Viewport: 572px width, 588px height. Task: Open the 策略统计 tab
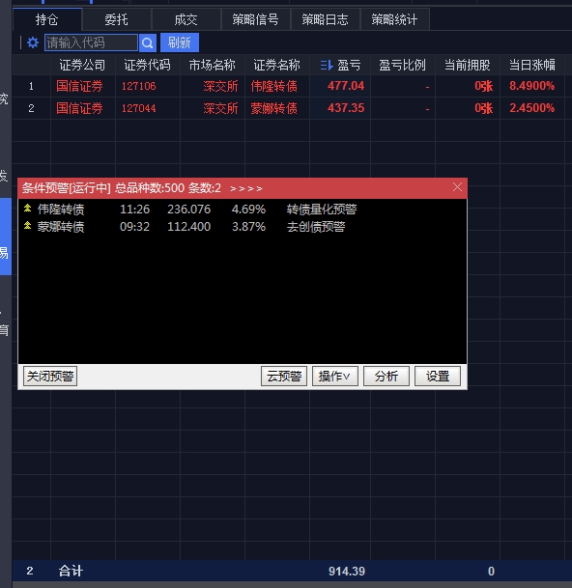coord(394,19)
